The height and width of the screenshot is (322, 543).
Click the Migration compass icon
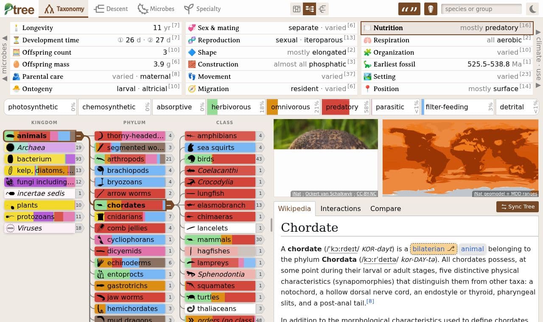click(192, 89)
